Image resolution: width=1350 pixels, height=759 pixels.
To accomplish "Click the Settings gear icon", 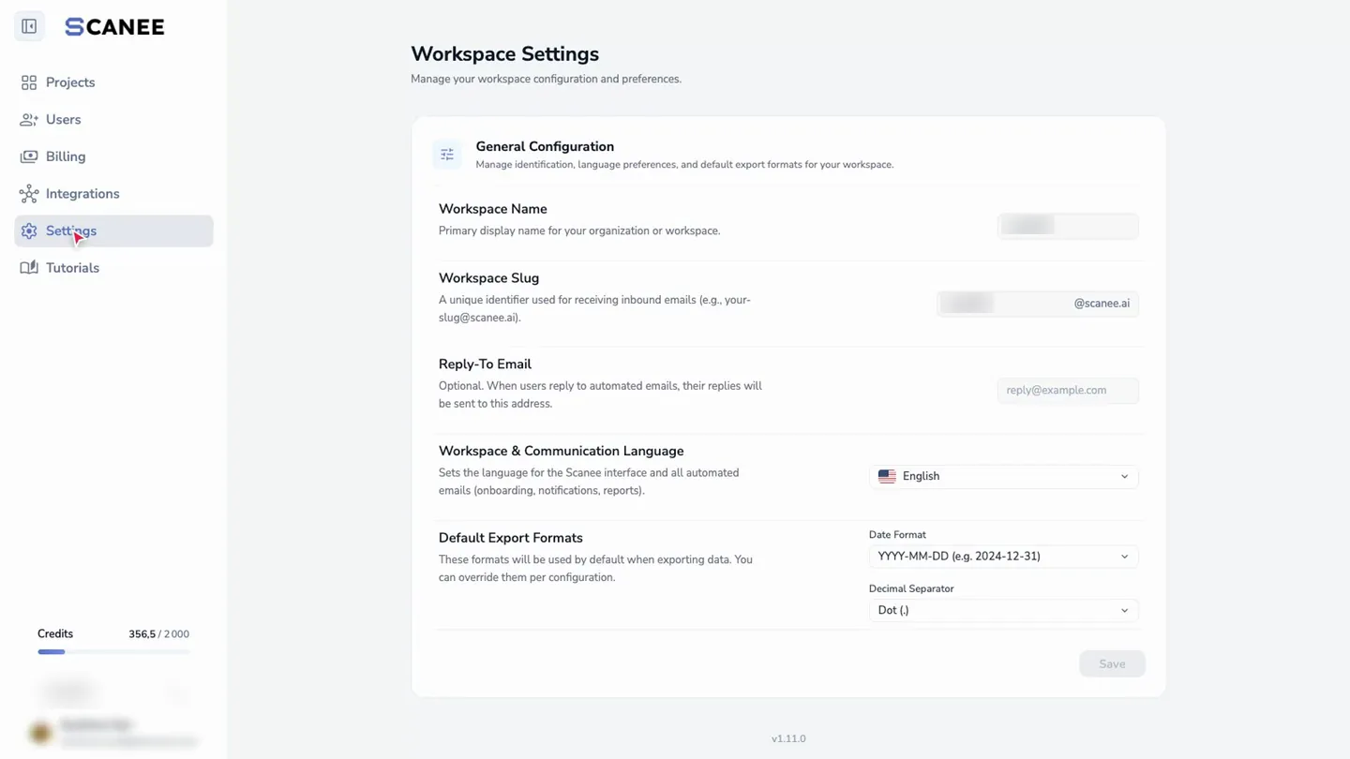I will coord(29,231).
